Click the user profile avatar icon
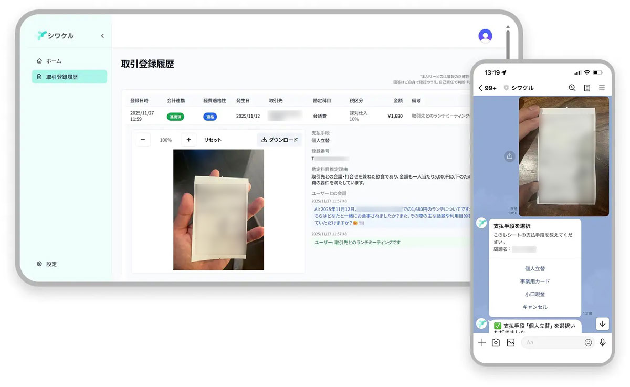This screenshot has height=387, width=630. coord(485,36)
